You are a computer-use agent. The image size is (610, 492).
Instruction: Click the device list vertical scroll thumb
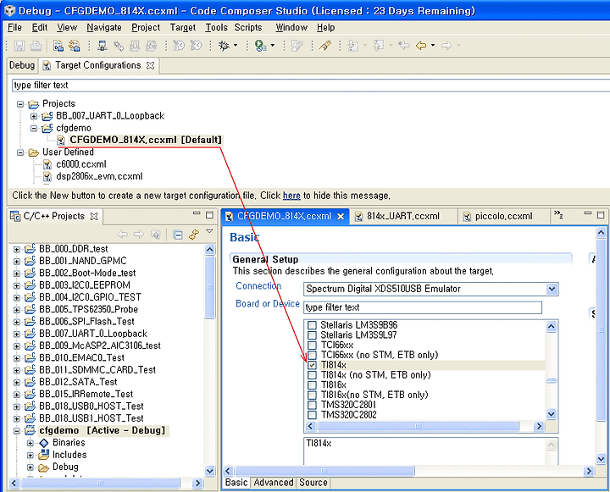coord(552,381)
